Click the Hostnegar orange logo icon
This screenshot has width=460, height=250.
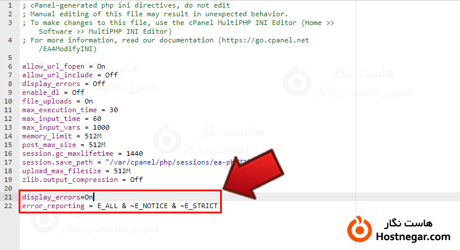[359, 229]
